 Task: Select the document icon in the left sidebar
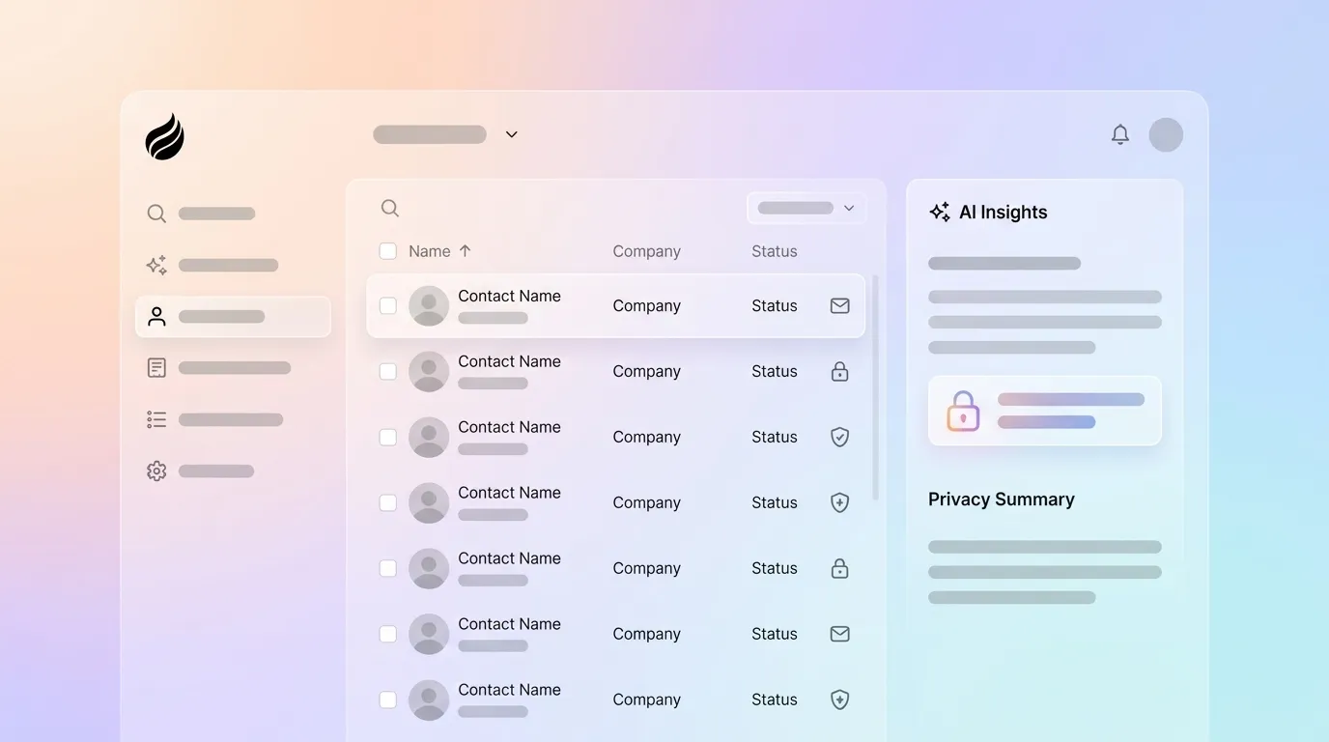click(x=156, y=368)
